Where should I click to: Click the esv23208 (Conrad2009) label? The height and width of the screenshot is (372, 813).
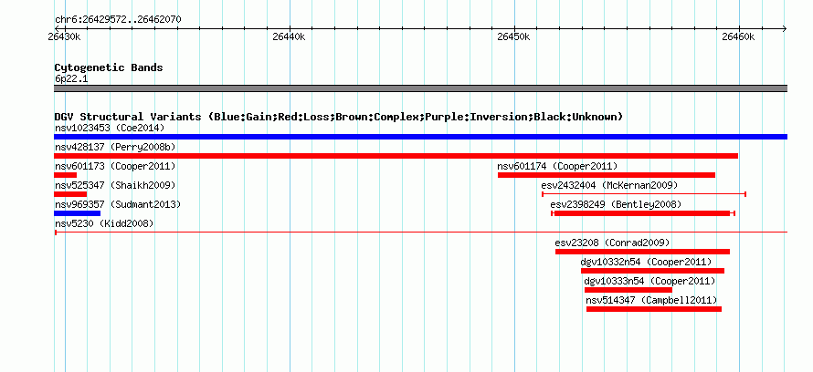click(612, 243)
